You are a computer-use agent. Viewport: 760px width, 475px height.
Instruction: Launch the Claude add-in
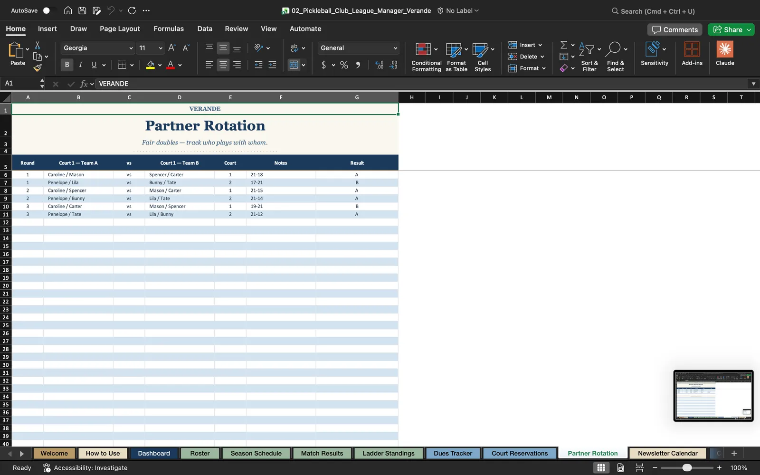point(725,54)
